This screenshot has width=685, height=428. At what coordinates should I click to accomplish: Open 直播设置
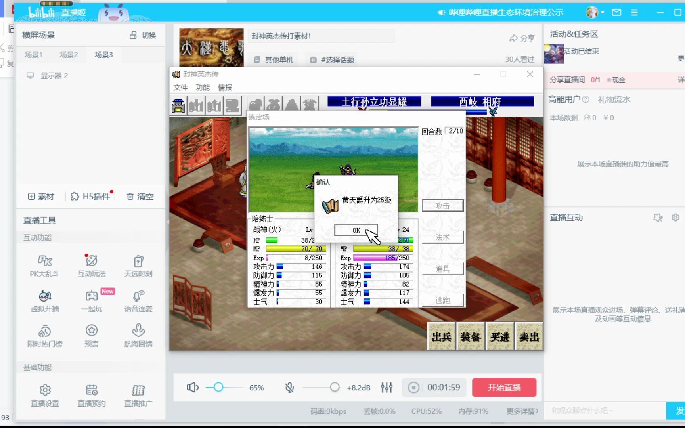tap(45, 395)
